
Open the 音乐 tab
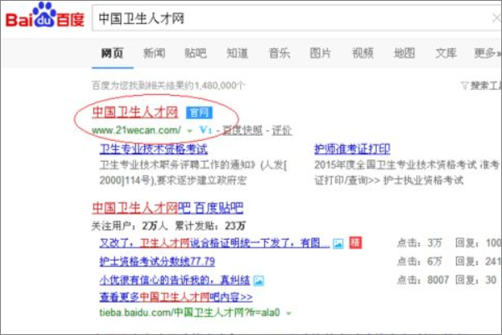tap(279, 53)
